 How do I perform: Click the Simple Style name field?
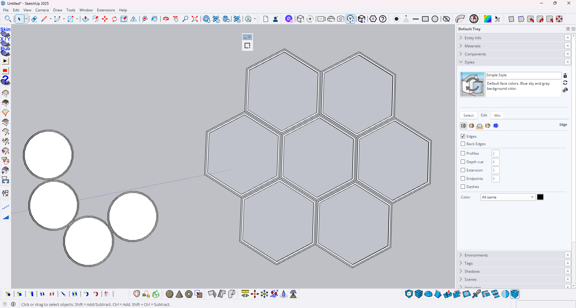pyautogui.click(x=523, y=75)
